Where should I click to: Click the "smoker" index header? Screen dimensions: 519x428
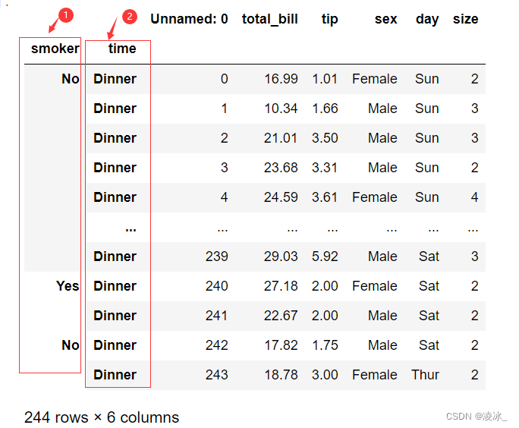(55, 49)
